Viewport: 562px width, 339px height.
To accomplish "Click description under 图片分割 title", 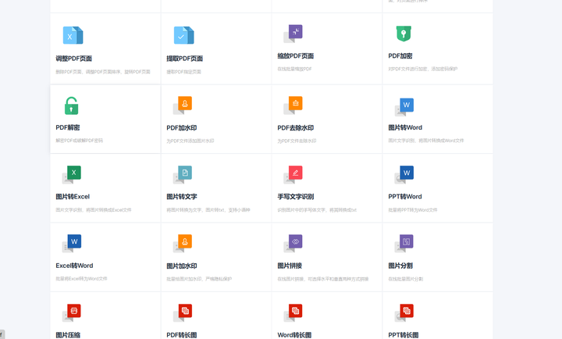I will 405,279.
